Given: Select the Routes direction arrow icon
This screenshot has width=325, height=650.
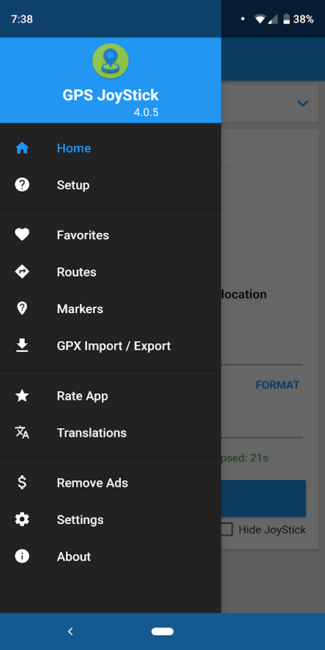Looking at the screenshot, I should (22, 272).
